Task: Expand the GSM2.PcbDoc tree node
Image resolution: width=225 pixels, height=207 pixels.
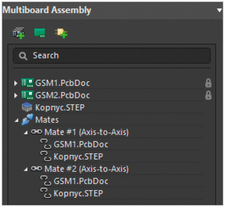Action: coord(16,96)
